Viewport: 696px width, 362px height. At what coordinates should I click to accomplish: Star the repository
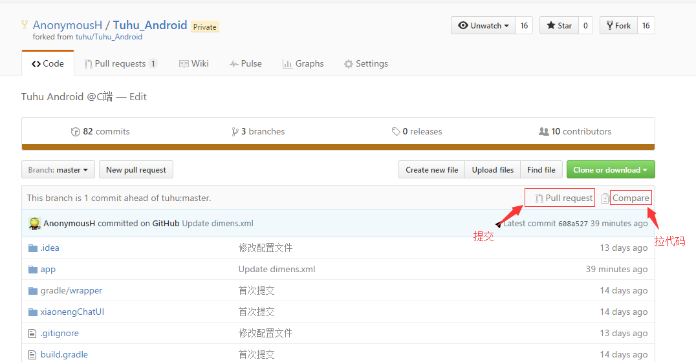pos(560,25)
